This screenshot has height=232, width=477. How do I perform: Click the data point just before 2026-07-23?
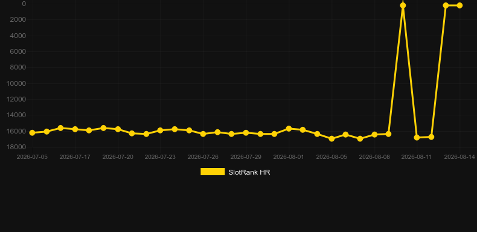pyautogui.click(x=146, y=134)
